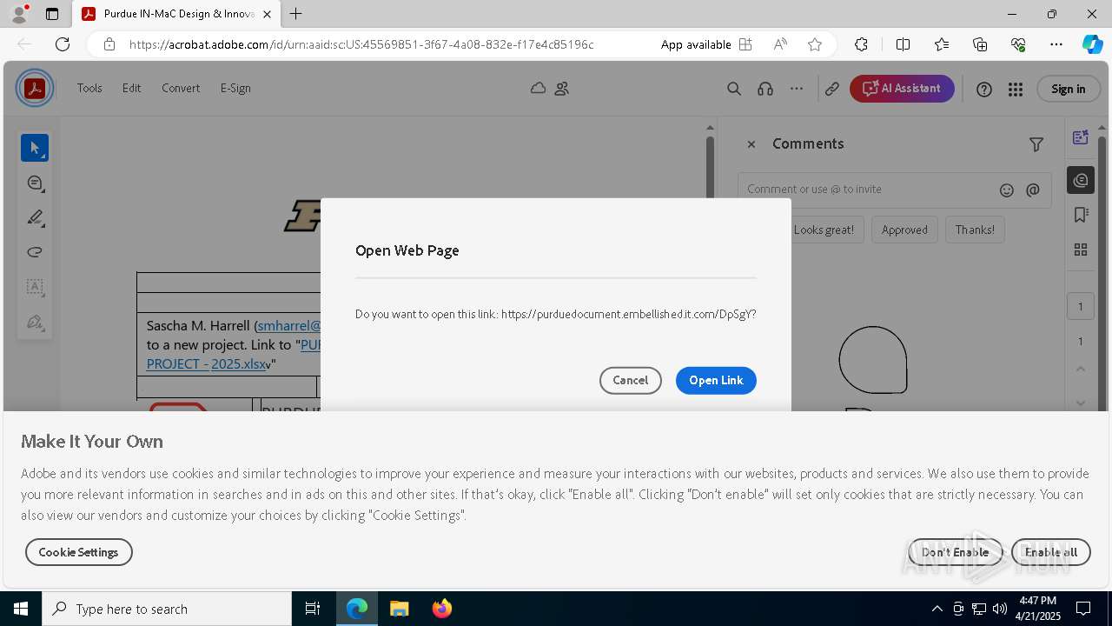This screenshot has width=1112, height=626.
Task: Close the Comments panel
Action: coord(751,144)
